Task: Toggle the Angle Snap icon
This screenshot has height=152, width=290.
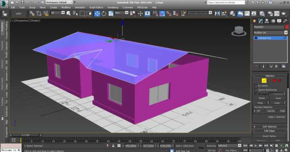Action: pyautogui.click(x=162, y=13)
